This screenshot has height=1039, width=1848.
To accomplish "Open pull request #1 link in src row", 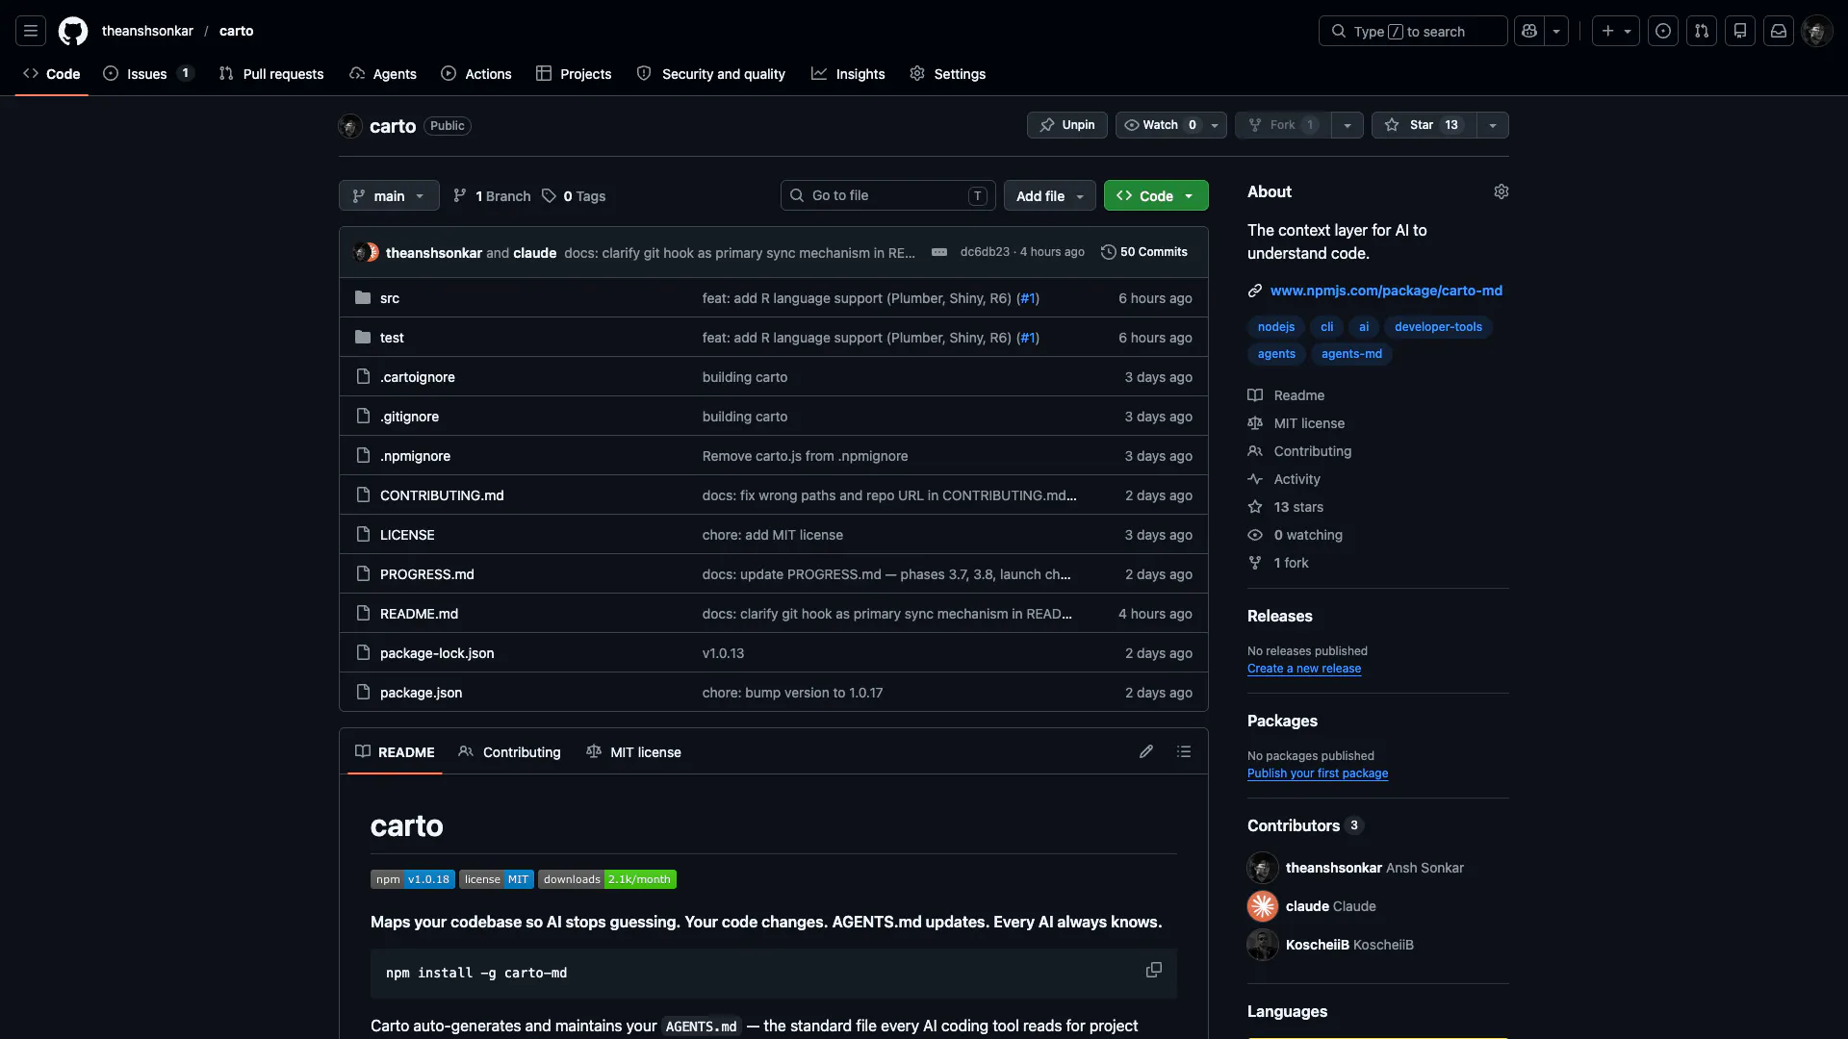I will [1028, 298].
